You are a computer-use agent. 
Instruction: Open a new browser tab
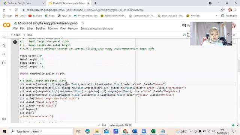[x=95, y=3]
